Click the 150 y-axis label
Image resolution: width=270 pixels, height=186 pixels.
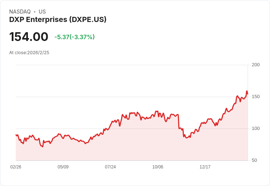click(x=256, y=97)
